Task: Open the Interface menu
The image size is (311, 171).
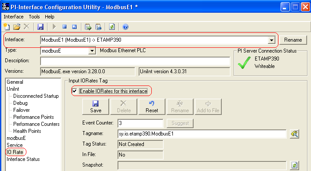Action: tap(14, 17)
